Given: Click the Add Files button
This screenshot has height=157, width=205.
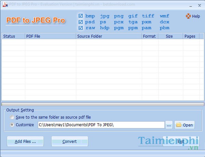Looking at the screenshot, I should click(25, 141).
